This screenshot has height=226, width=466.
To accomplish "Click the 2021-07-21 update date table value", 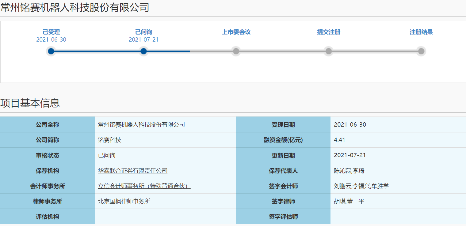I will (350, 155).
